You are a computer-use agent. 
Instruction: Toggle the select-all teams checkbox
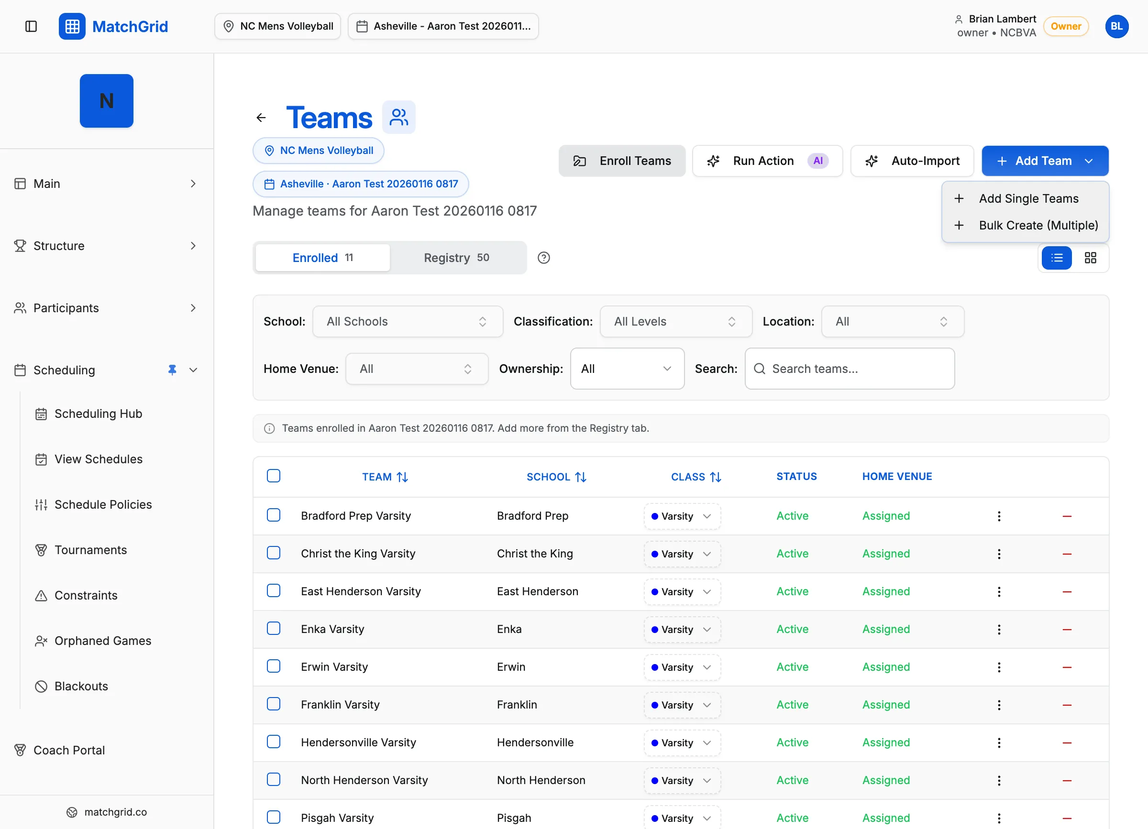click(273, 475)
